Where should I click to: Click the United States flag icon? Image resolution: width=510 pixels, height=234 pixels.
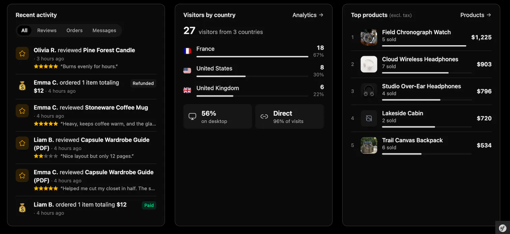187,70
